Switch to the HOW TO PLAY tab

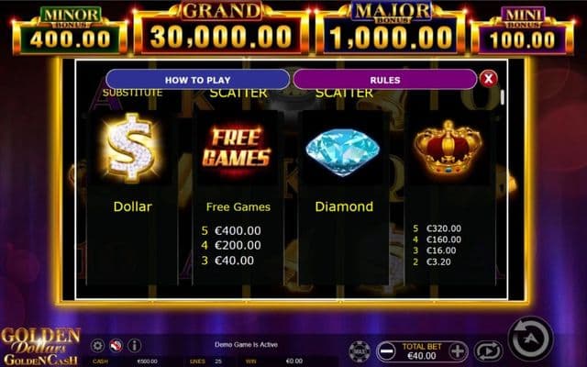point(198,80)
